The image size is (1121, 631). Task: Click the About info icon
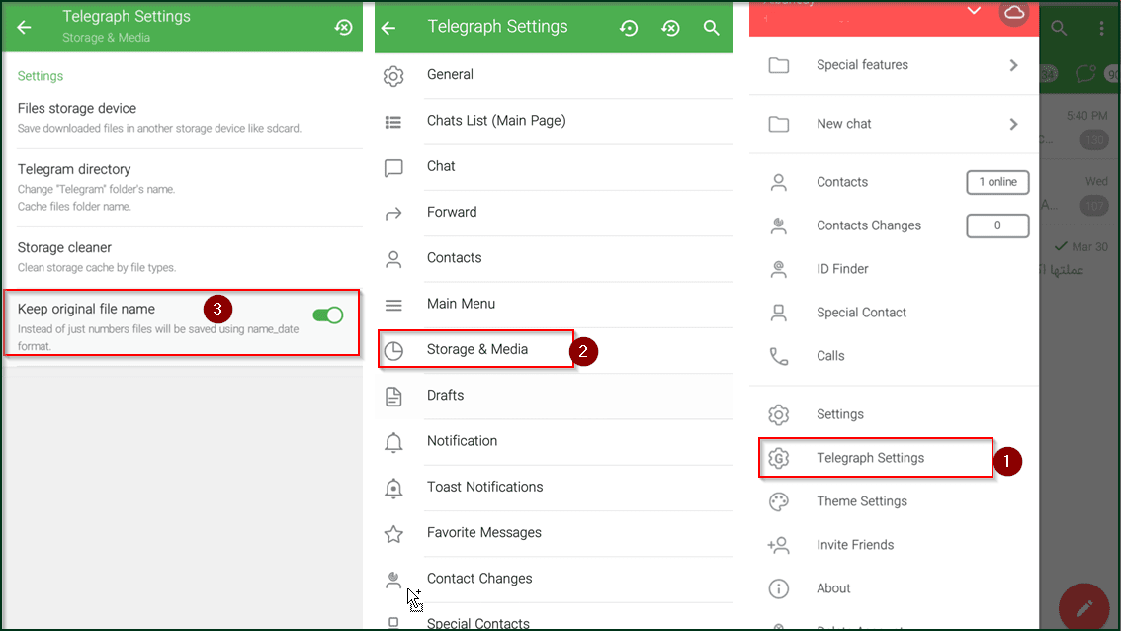(779, 588)
